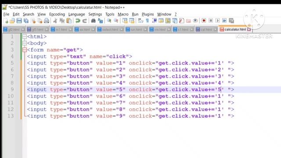Toggle the Indent Guide button
Screen dimensions: 281x158
(x=154, y=21)
